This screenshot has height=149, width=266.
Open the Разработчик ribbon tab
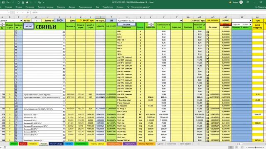coord(108,7)
